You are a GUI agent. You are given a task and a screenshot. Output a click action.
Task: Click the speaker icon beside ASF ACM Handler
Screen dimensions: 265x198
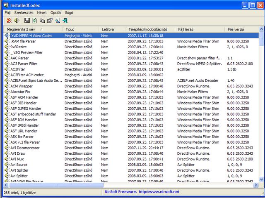pos(7,97)
